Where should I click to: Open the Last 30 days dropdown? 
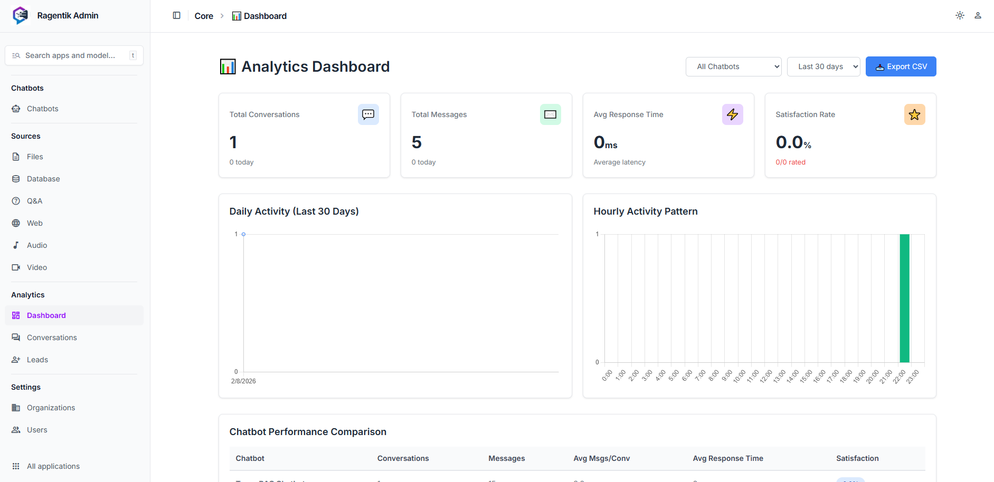(x=823, y=66)
